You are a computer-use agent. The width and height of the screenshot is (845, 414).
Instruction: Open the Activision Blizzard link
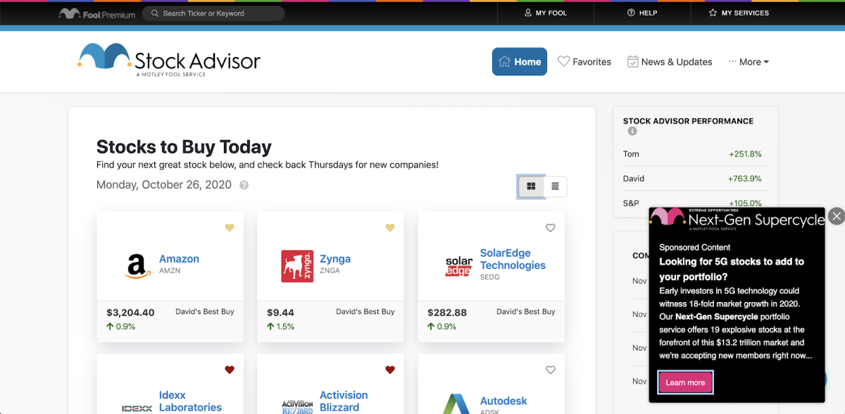click(x=344, y=401)
